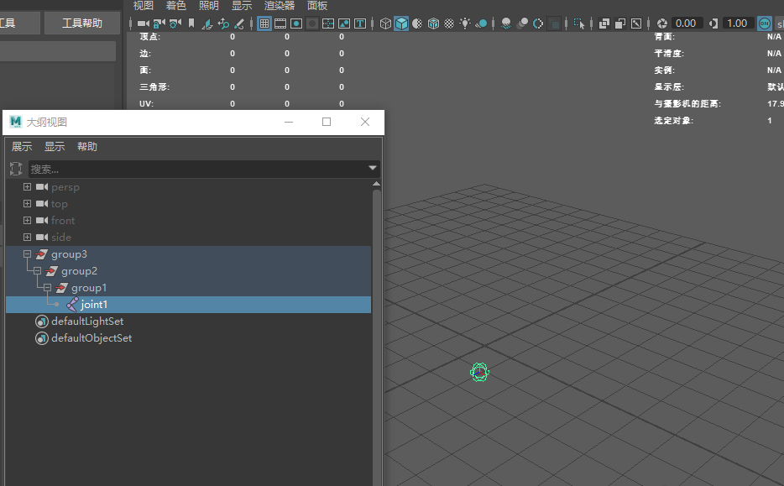Collapse the group3 node

coord(27,254)
